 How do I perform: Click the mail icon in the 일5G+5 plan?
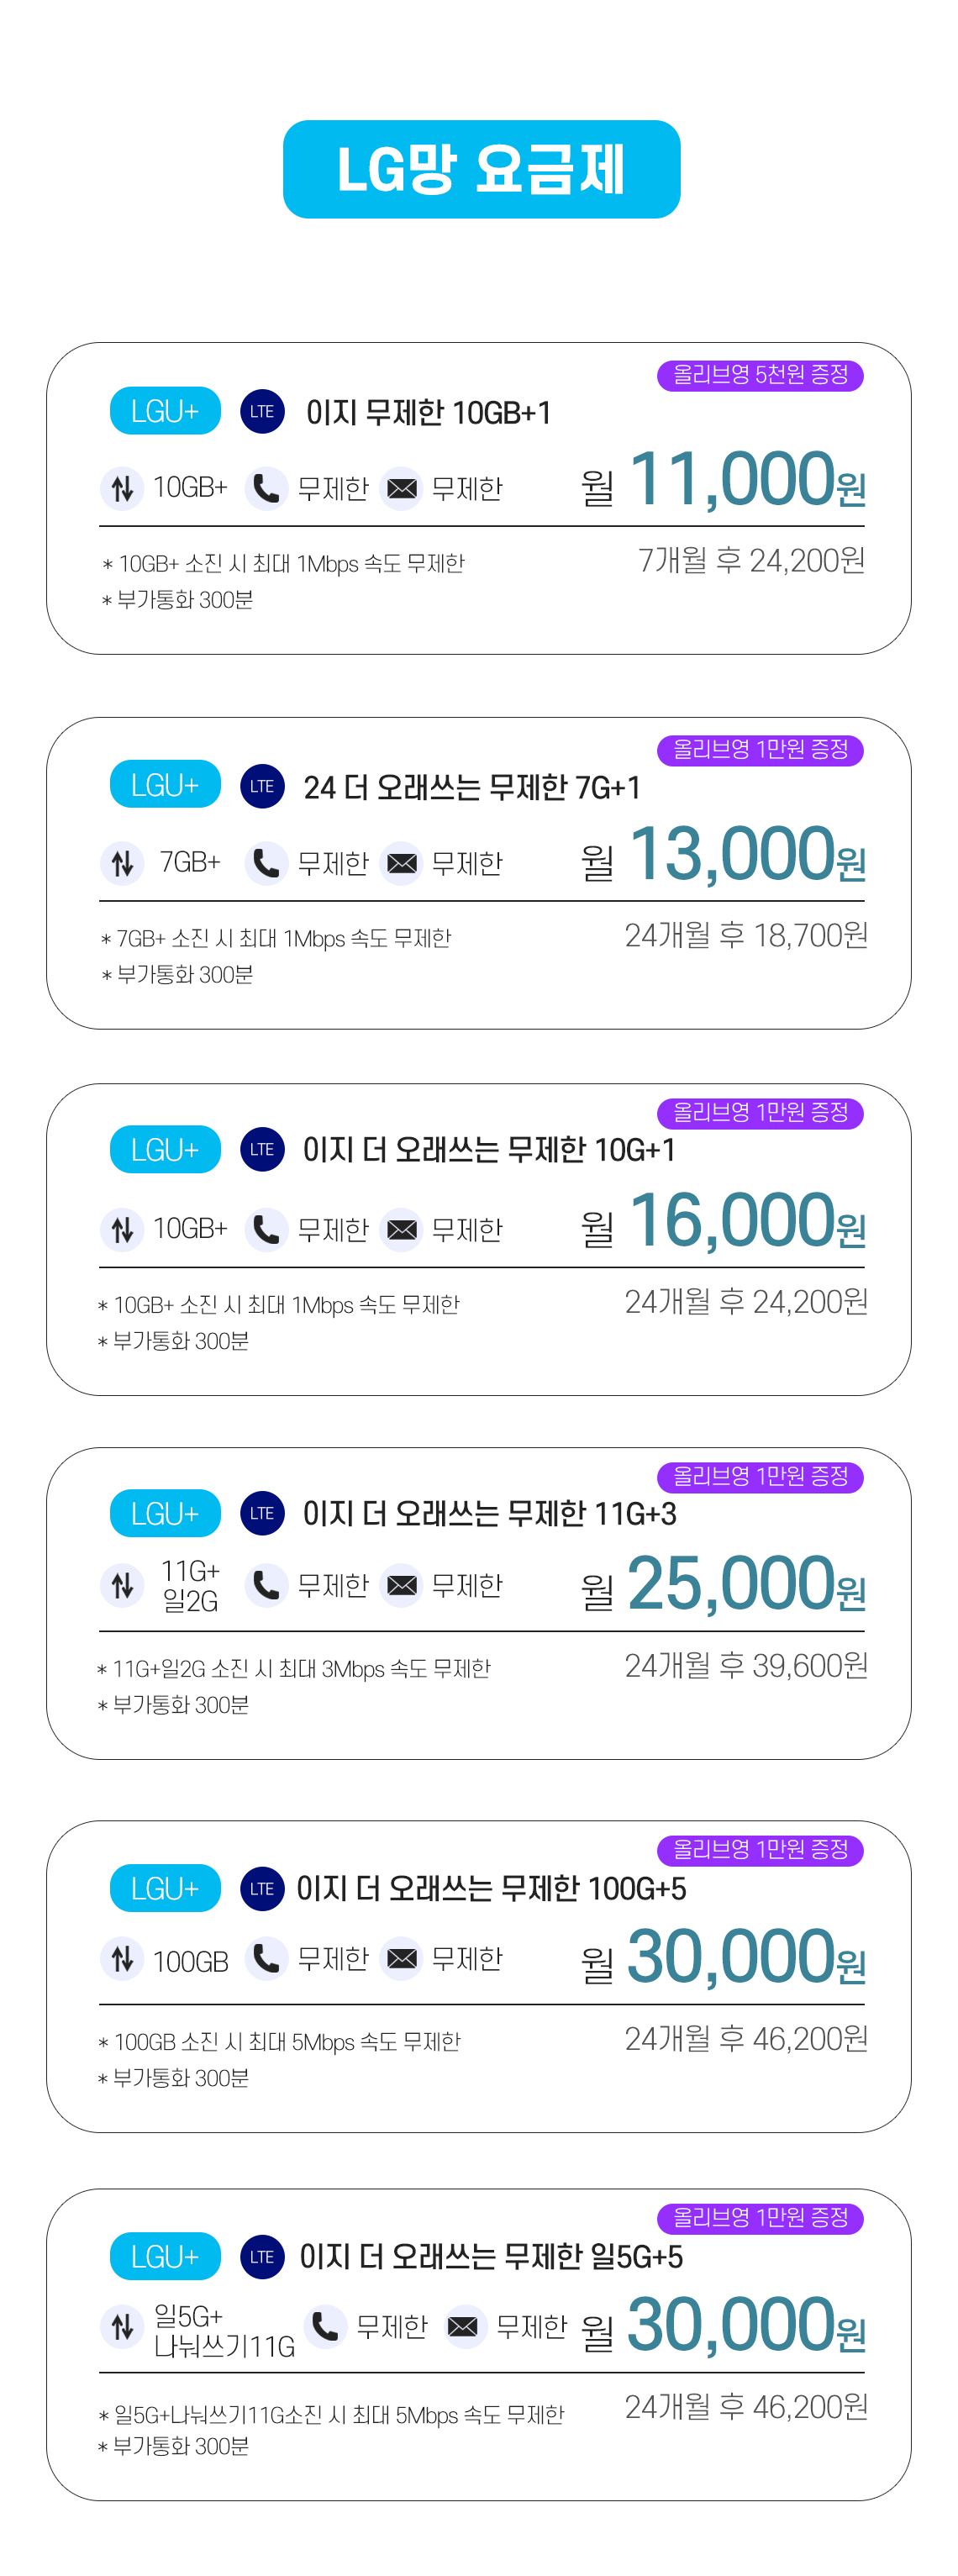click(x=462, y=2326)
